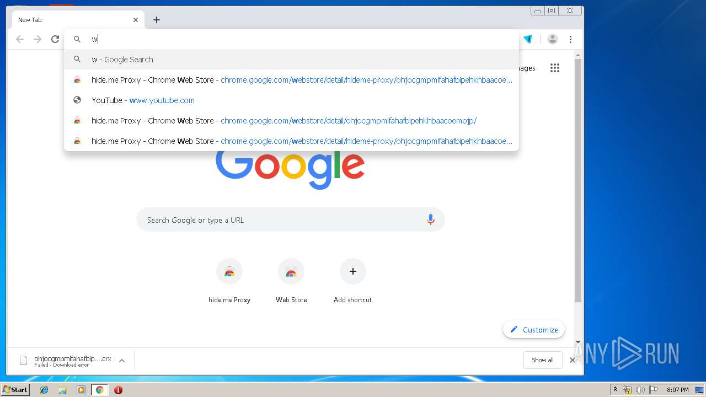Open the hide.me Proxy shortcut tile
706x397 pixels.
coord(229,281)
